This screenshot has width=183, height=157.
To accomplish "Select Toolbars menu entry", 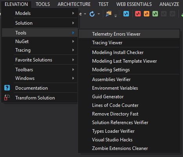I will [x=40, y=70].
